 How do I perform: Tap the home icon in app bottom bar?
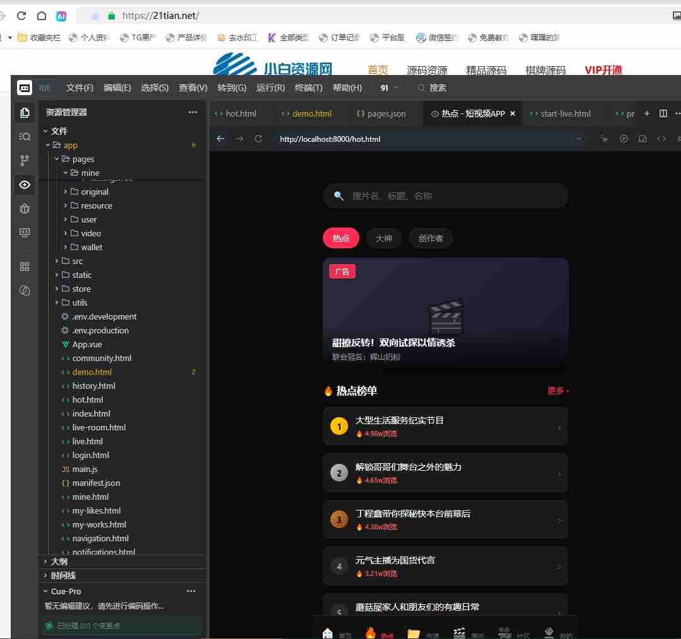pyautogui.click(x=328, y=633)
